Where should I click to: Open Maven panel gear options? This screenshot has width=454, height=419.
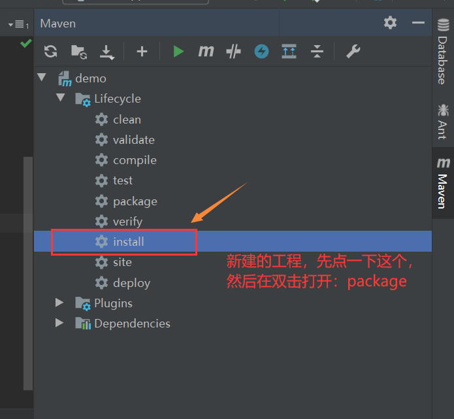(390, 23)
